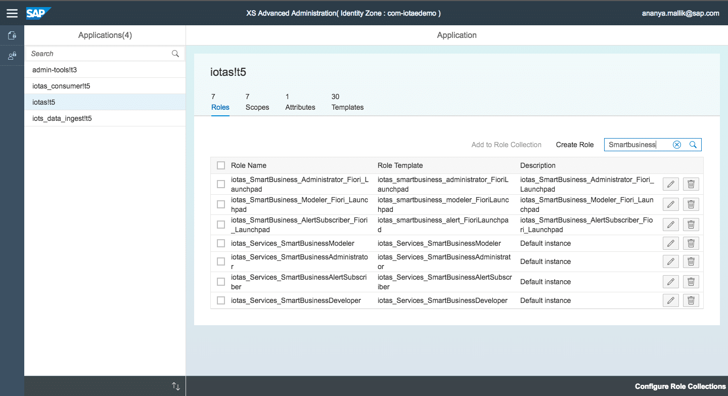Edit the iotas_Services_SmartBusinessModeler role
This screenshot has height=396, width=728.
670,243
